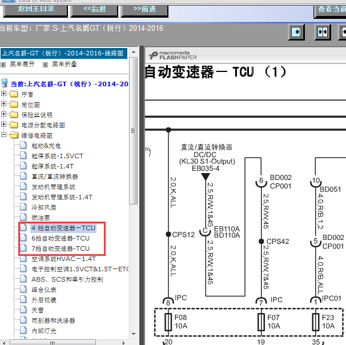Select 7挡自动变速器-TCU item
The image size is (346, 345).
click(x=61, y=248)
